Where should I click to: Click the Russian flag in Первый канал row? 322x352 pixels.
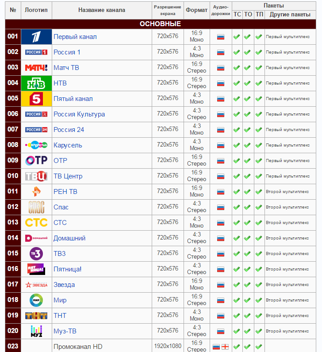(x=221, y=37)
